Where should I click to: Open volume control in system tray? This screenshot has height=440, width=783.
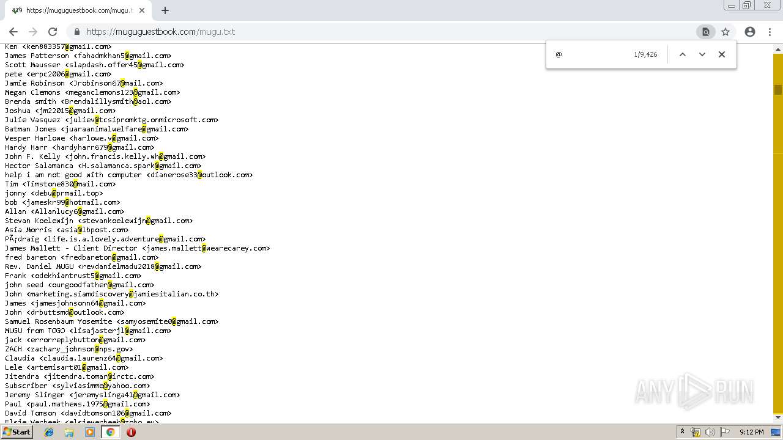click(710, 432)
